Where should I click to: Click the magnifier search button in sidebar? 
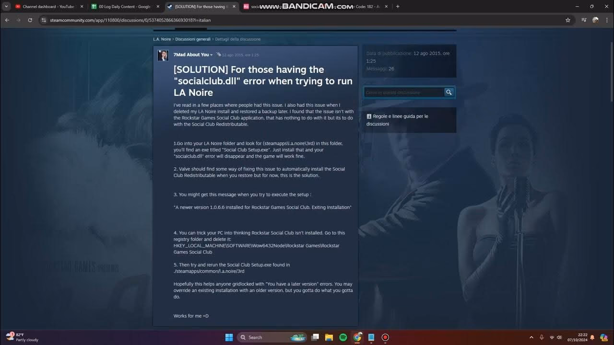click(x=449, y=92)
